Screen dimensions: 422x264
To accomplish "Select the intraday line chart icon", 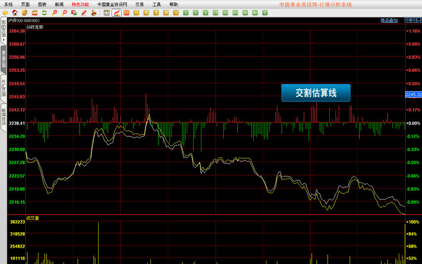I will click(x=117, y=12).
